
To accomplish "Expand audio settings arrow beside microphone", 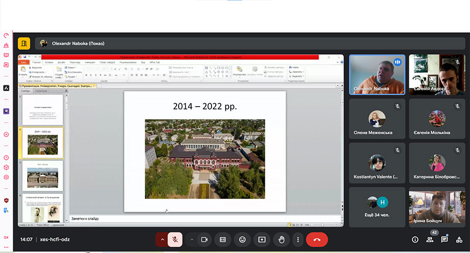I will [x=162, y=239].
